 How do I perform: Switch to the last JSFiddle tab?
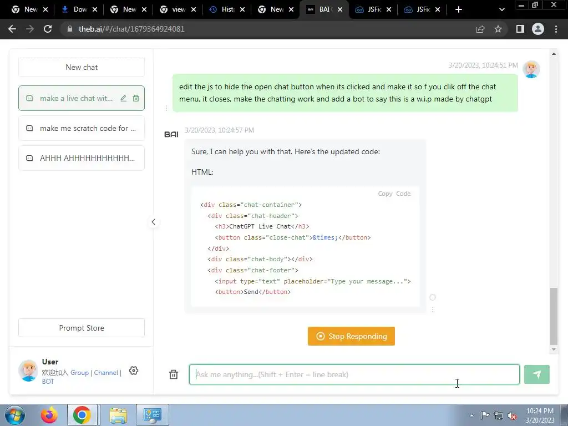[x=418, y=9]
